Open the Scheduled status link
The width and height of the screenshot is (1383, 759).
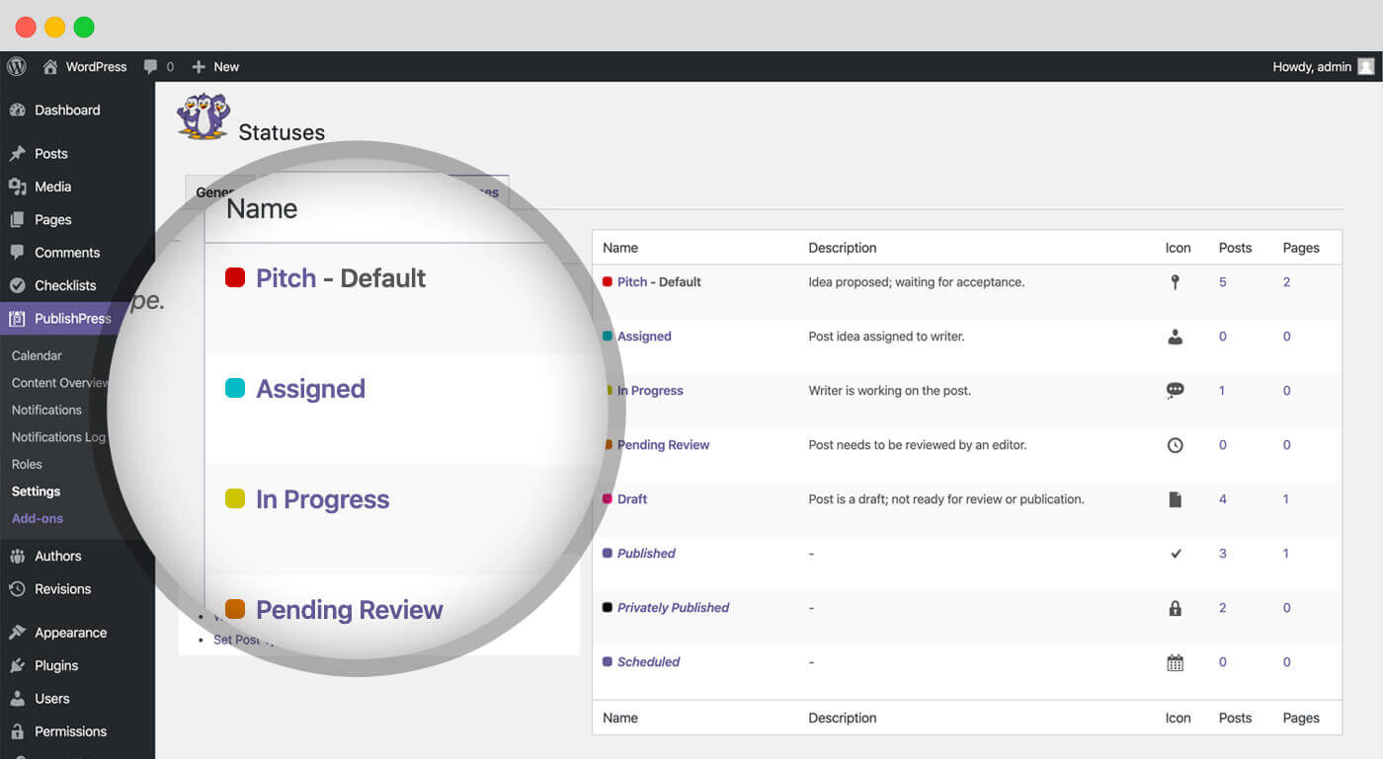coord(648,662)
